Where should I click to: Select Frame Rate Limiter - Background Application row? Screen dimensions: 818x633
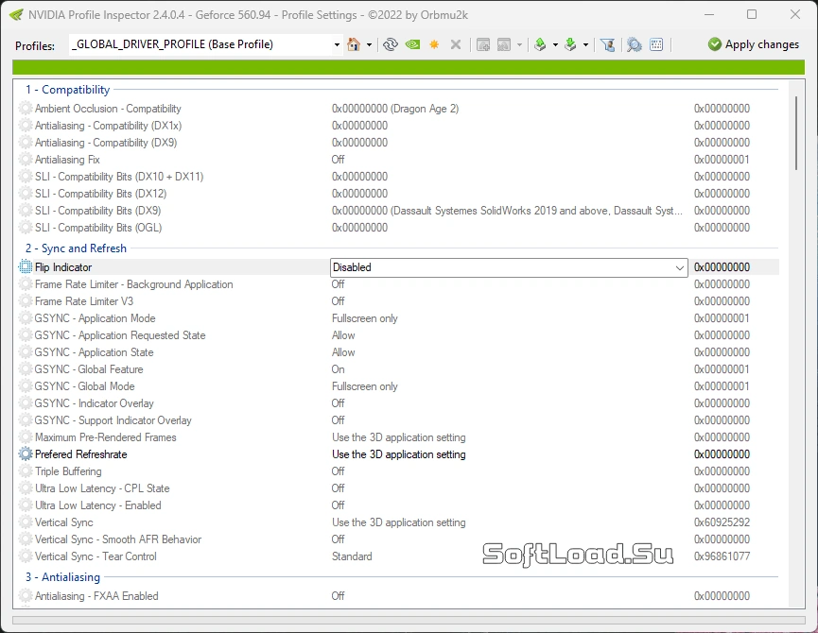coord(397,284)
